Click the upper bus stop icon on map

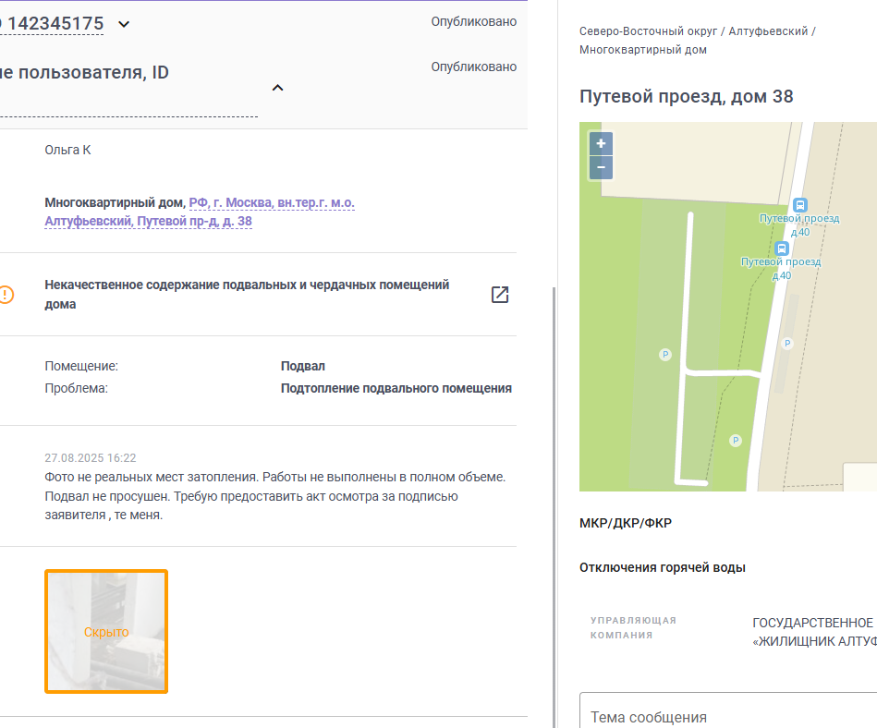(799, 205)
